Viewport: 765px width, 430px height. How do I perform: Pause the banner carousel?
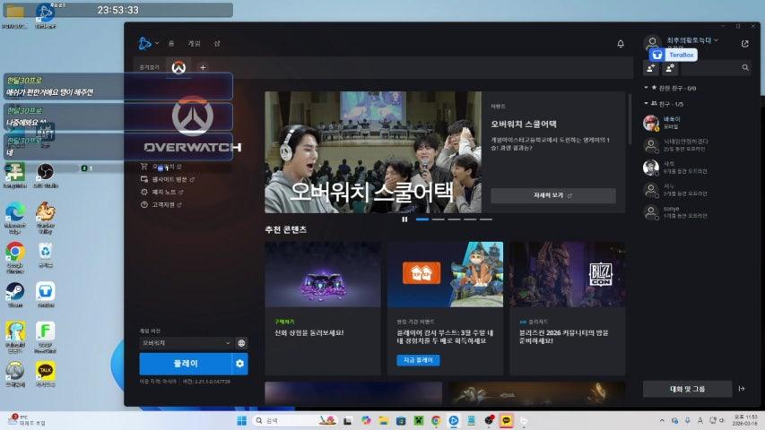[x=404, y=219]
